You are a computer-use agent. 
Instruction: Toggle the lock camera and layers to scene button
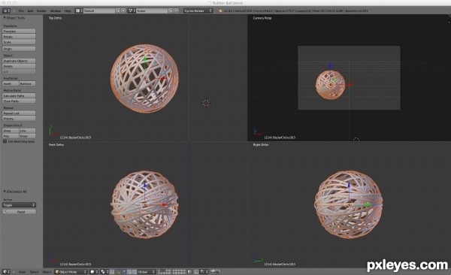[189, 272]
